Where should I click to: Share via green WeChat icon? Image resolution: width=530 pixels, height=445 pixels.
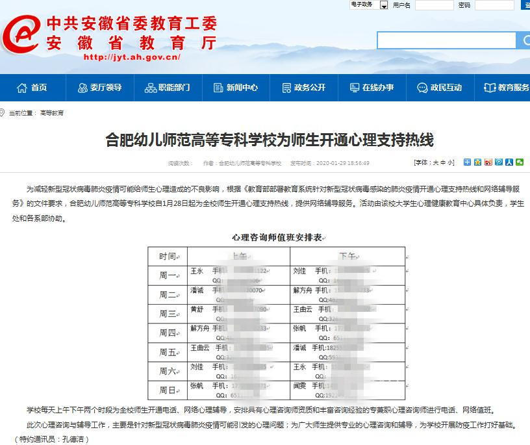point(520,162)
